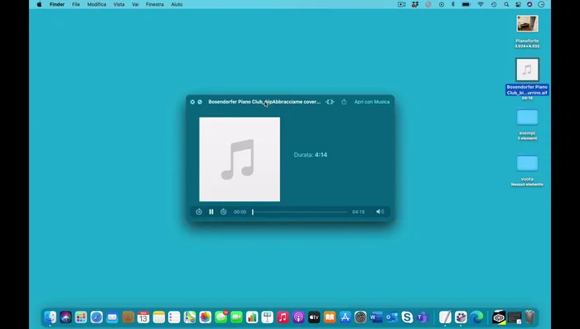Skip forward 15 seconds in preview
The width and height of the screenshot is (580, 329).
[x=224, y=211]
